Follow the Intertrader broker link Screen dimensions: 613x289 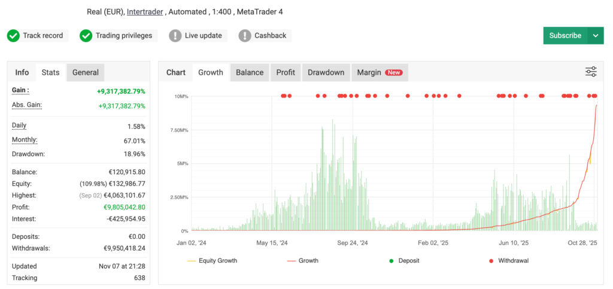[145, 11]
